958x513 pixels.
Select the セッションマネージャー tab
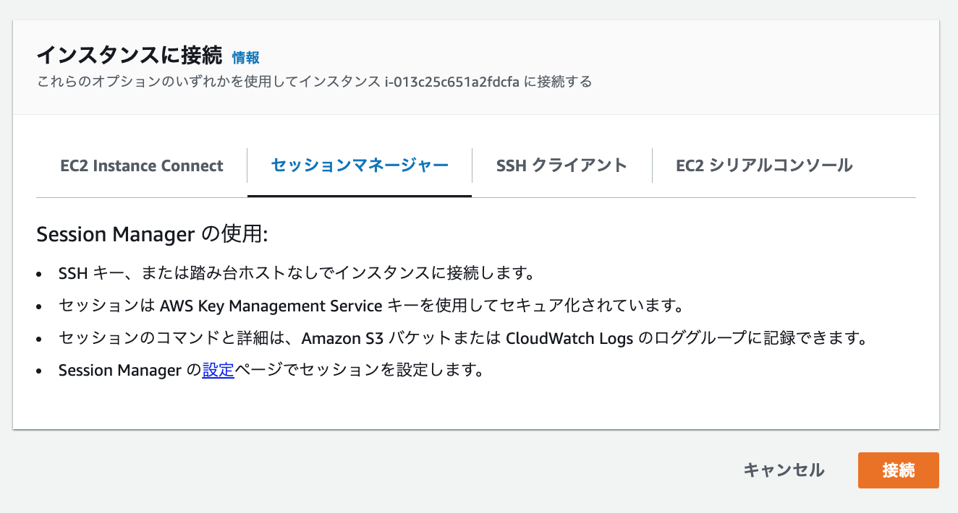[360, 165]
